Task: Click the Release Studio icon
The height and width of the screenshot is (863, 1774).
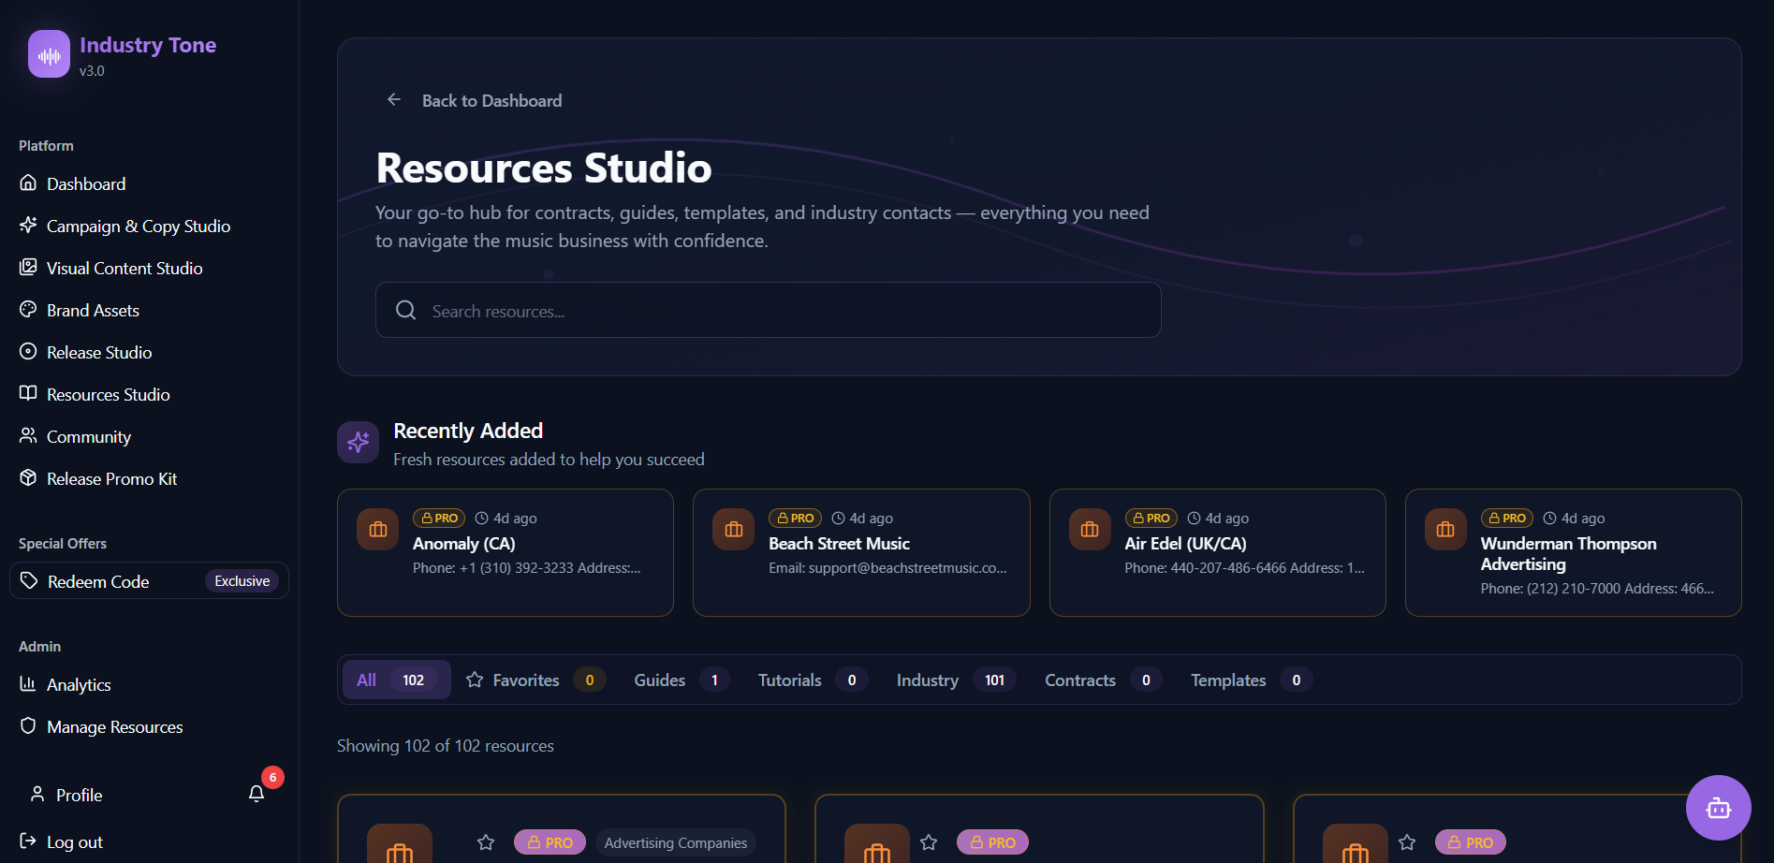Action: point(28,352)
